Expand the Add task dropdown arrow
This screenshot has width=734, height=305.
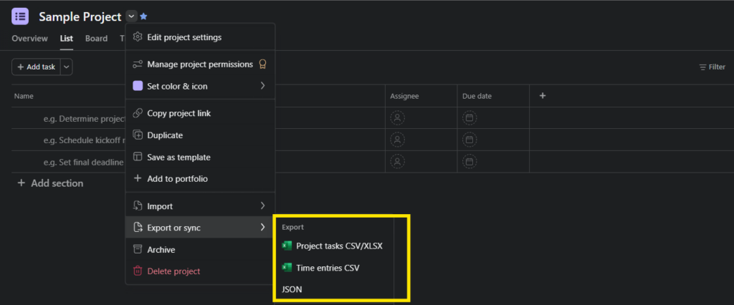point(67,67)
